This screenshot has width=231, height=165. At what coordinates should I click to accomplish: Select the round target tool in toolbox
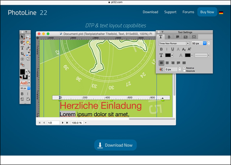pyautogui.click(x=22, y=59)
